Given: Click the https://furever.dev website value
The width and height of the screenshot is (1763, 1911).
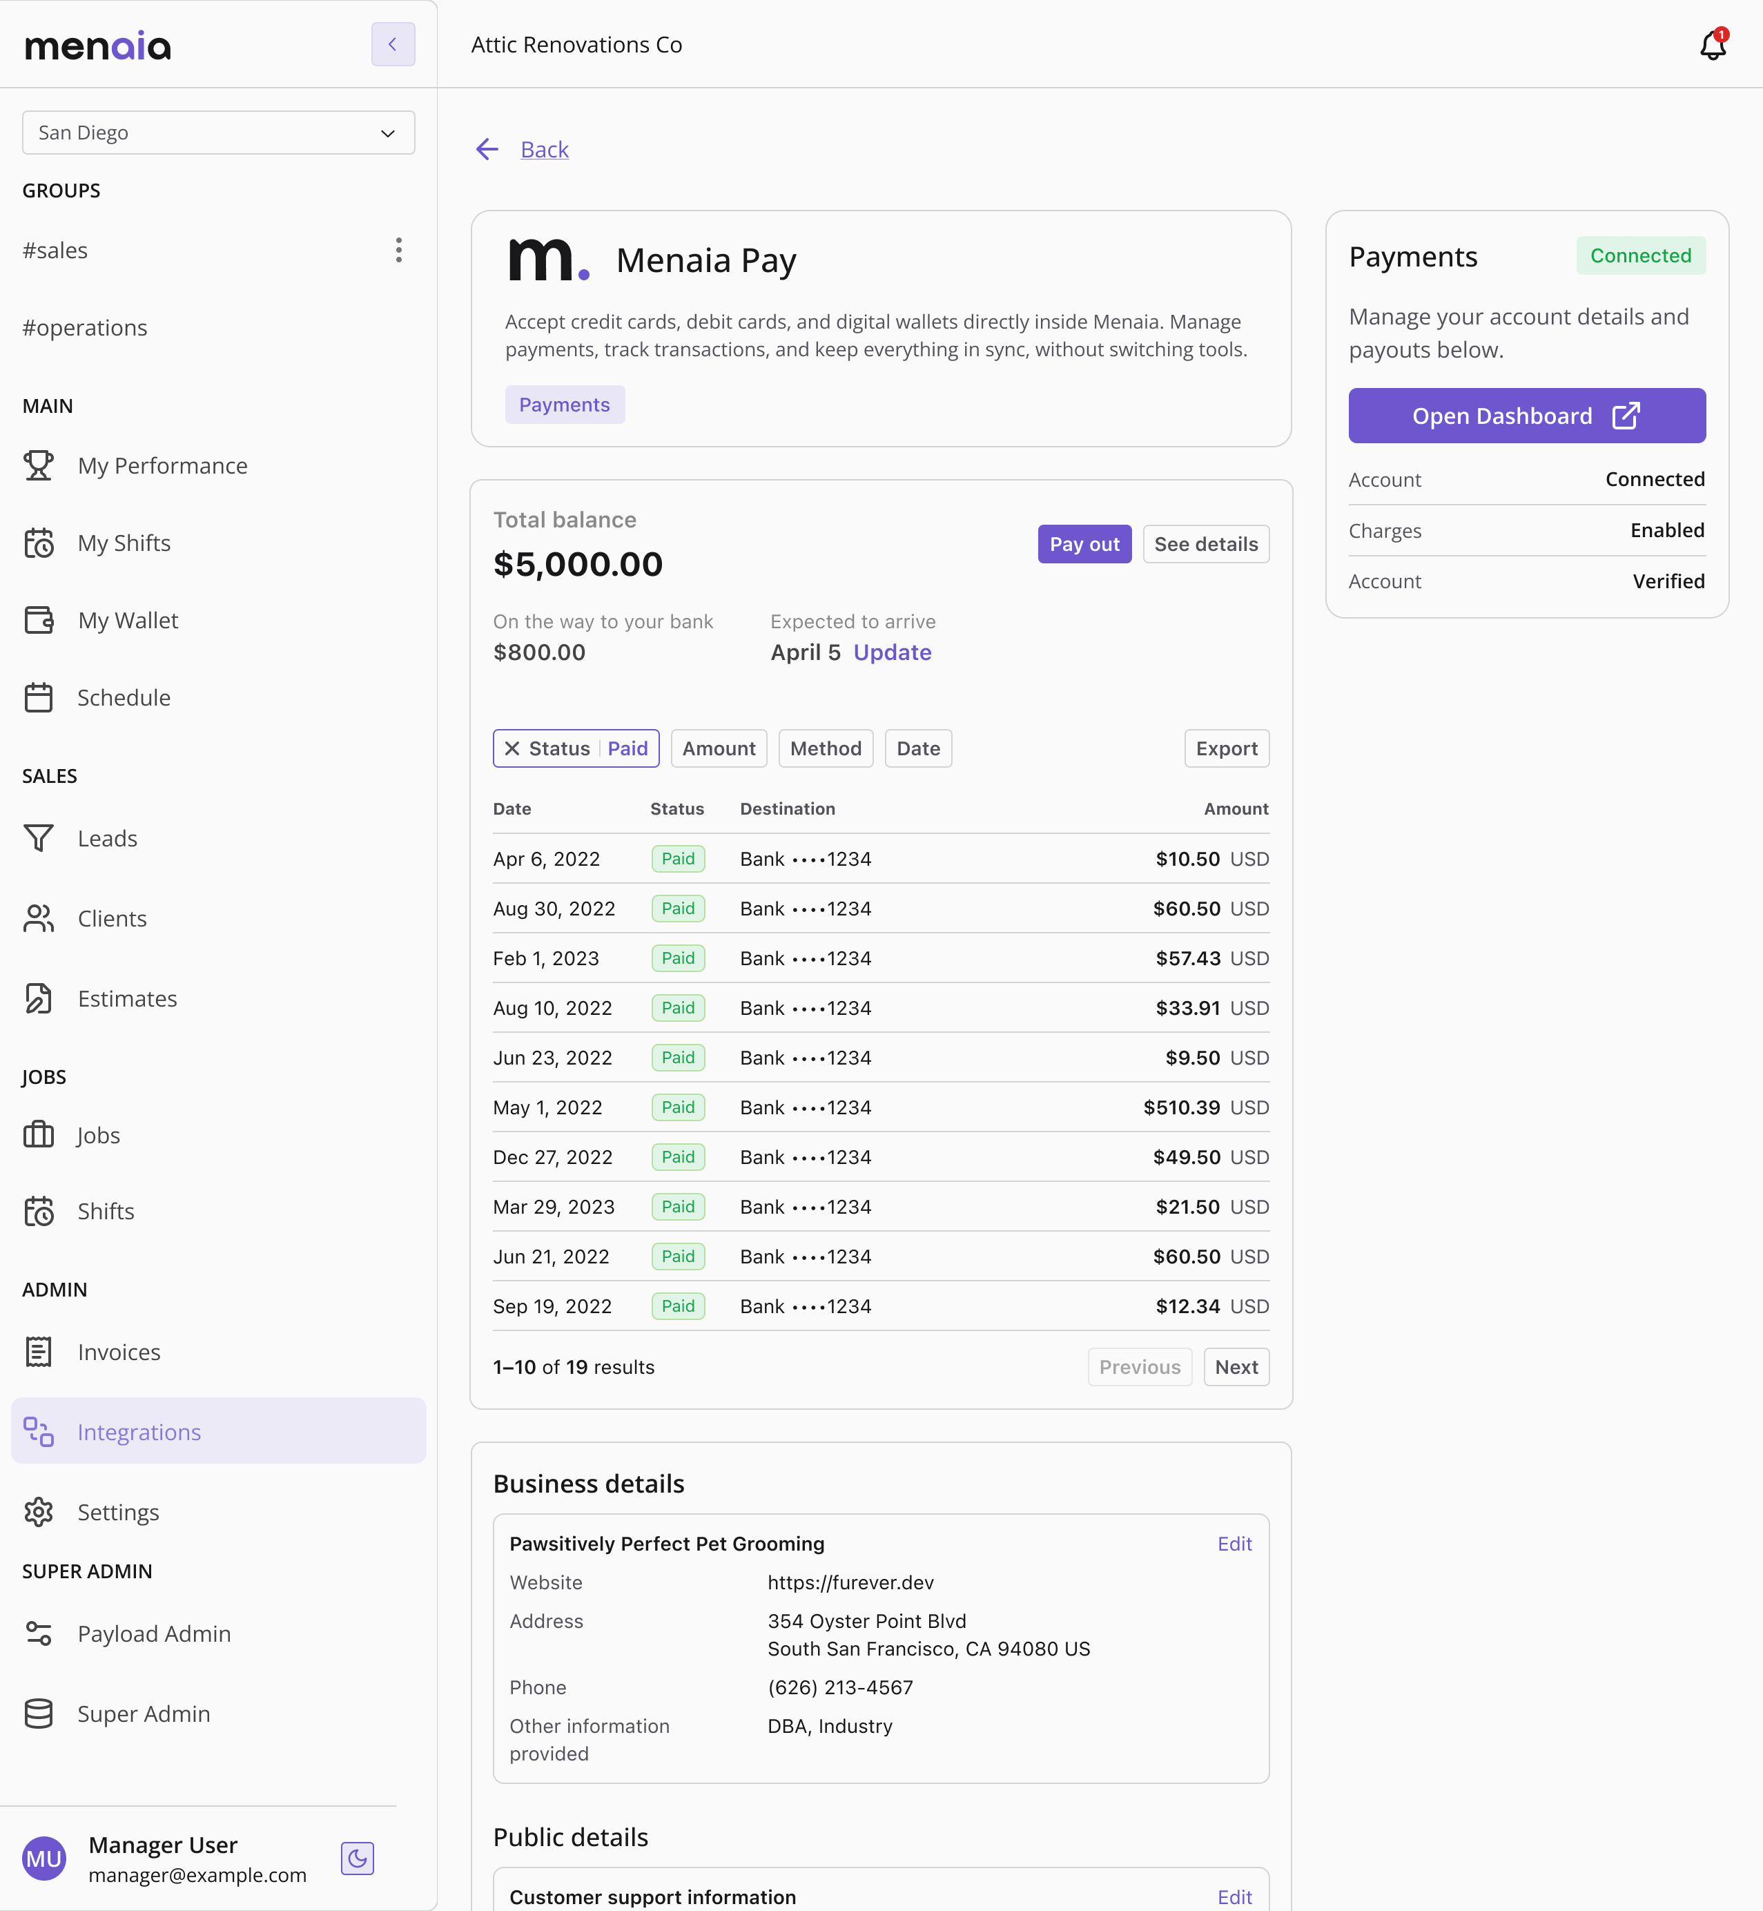Looking at the screenshot, I should pos(851,1582).
